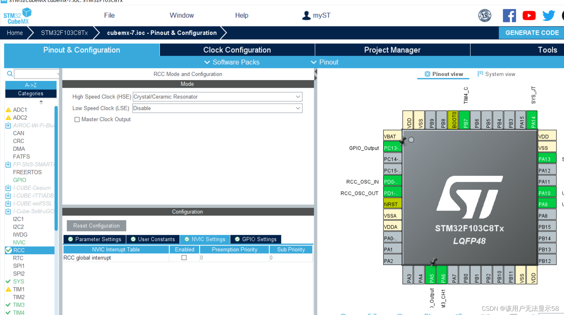The image size is (564, 315).
Task: Click the NVIC Interrupt Table column header
Action: pyautogui.click(x=116, y=250)
